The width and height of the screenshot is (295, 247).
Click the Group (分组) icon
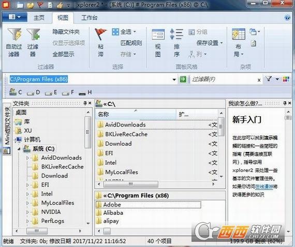click(191, 32)
